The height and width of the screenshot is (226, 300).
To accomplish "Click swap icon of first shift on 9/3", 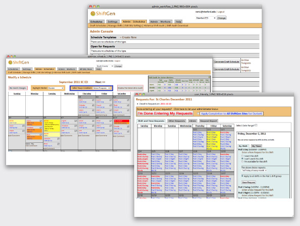I will 128,100.
